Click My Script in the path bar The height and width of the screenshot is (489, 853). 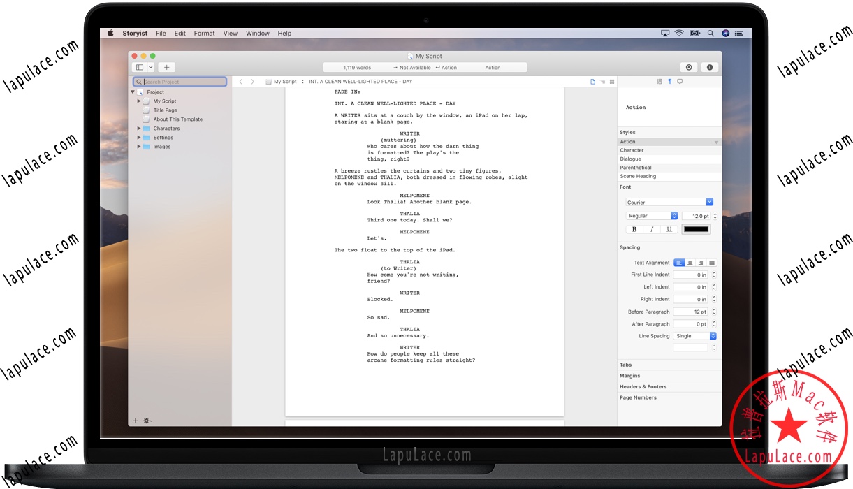[x=285, y=82]
